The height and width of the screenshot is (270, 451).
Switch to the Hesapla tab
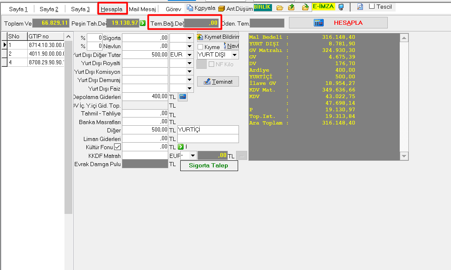pos(112,9)
